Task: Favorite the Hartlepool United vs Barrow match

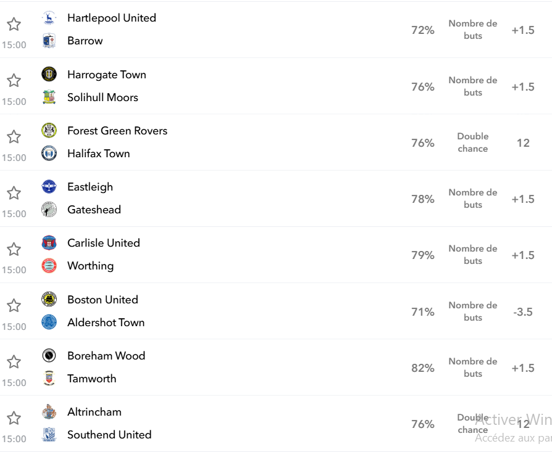Action: (x=14, y=24)
